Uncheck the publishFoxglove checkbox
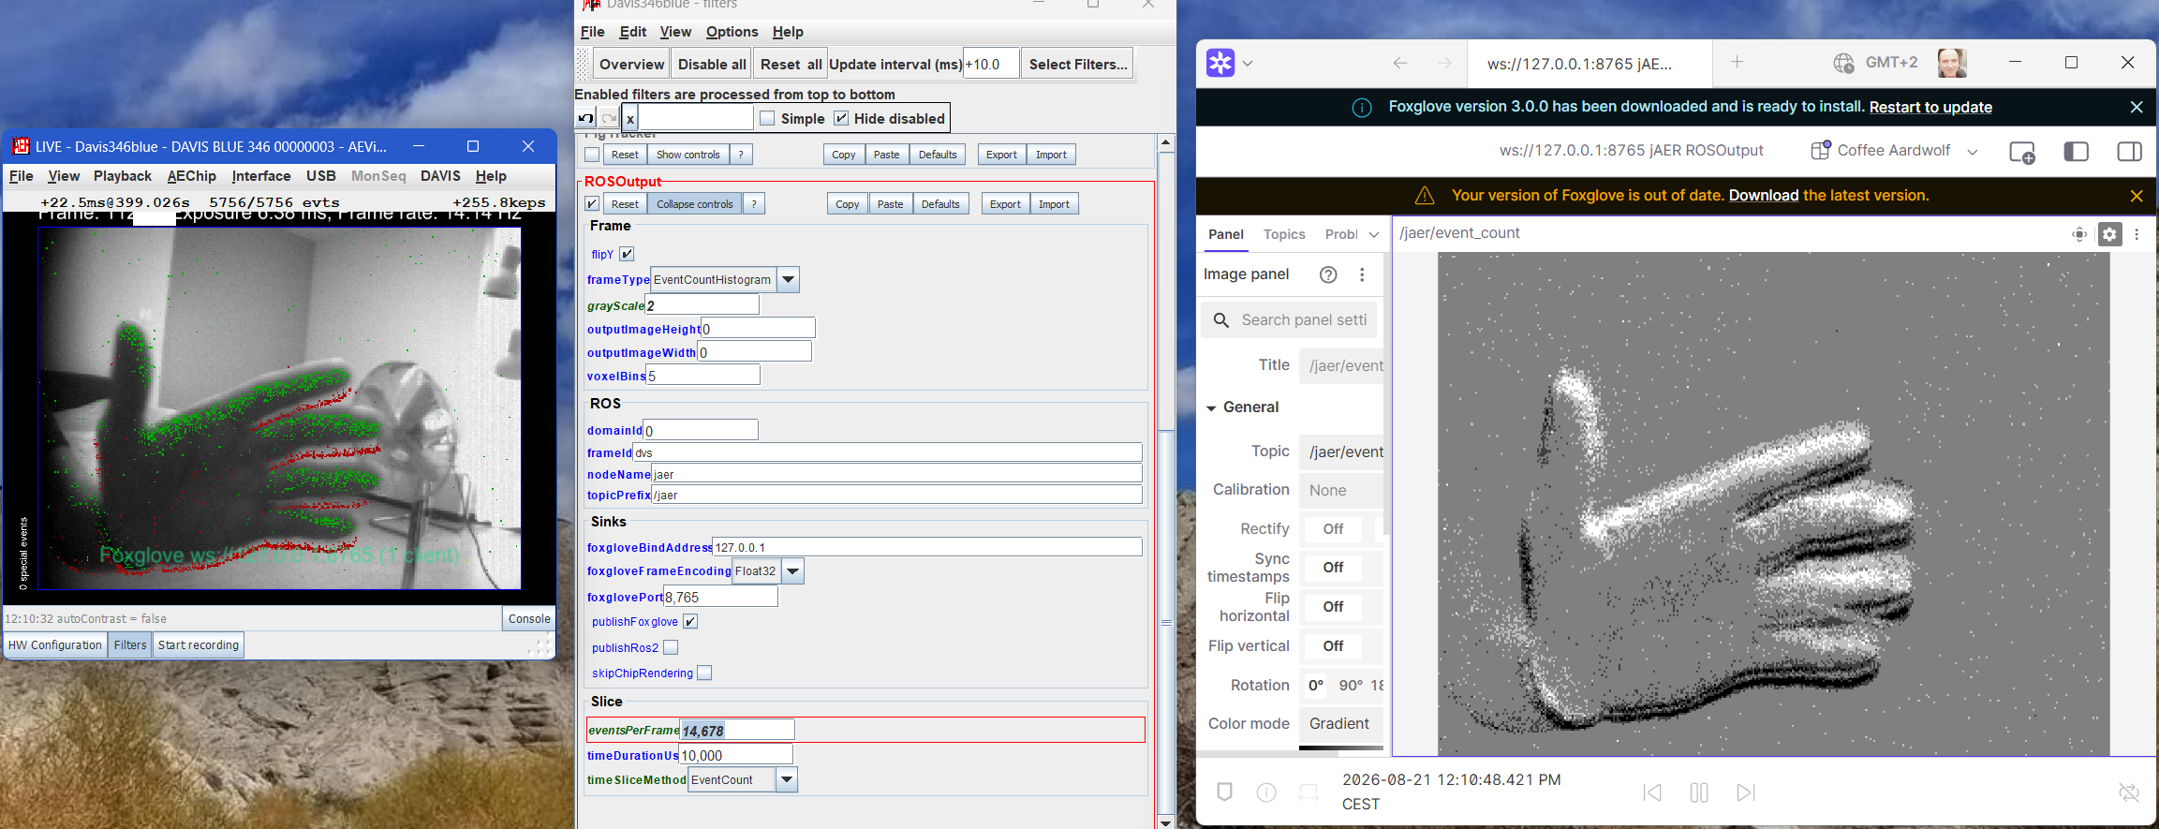The width and height of the screenshot is (2159, 829). (690, 622)
